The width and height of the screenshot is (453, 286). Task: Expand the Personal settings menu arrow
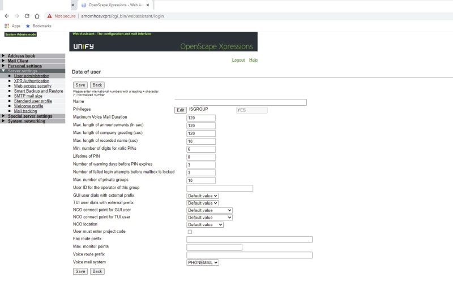pyautogui.click(x=3, y=66)
